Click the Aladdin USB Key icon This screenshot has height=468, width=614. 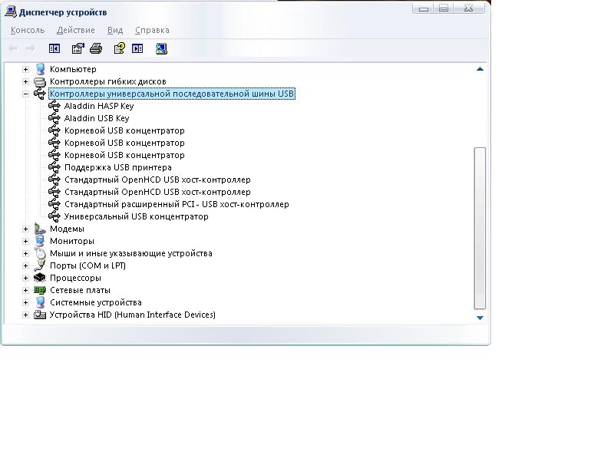[x=54, y=118]
